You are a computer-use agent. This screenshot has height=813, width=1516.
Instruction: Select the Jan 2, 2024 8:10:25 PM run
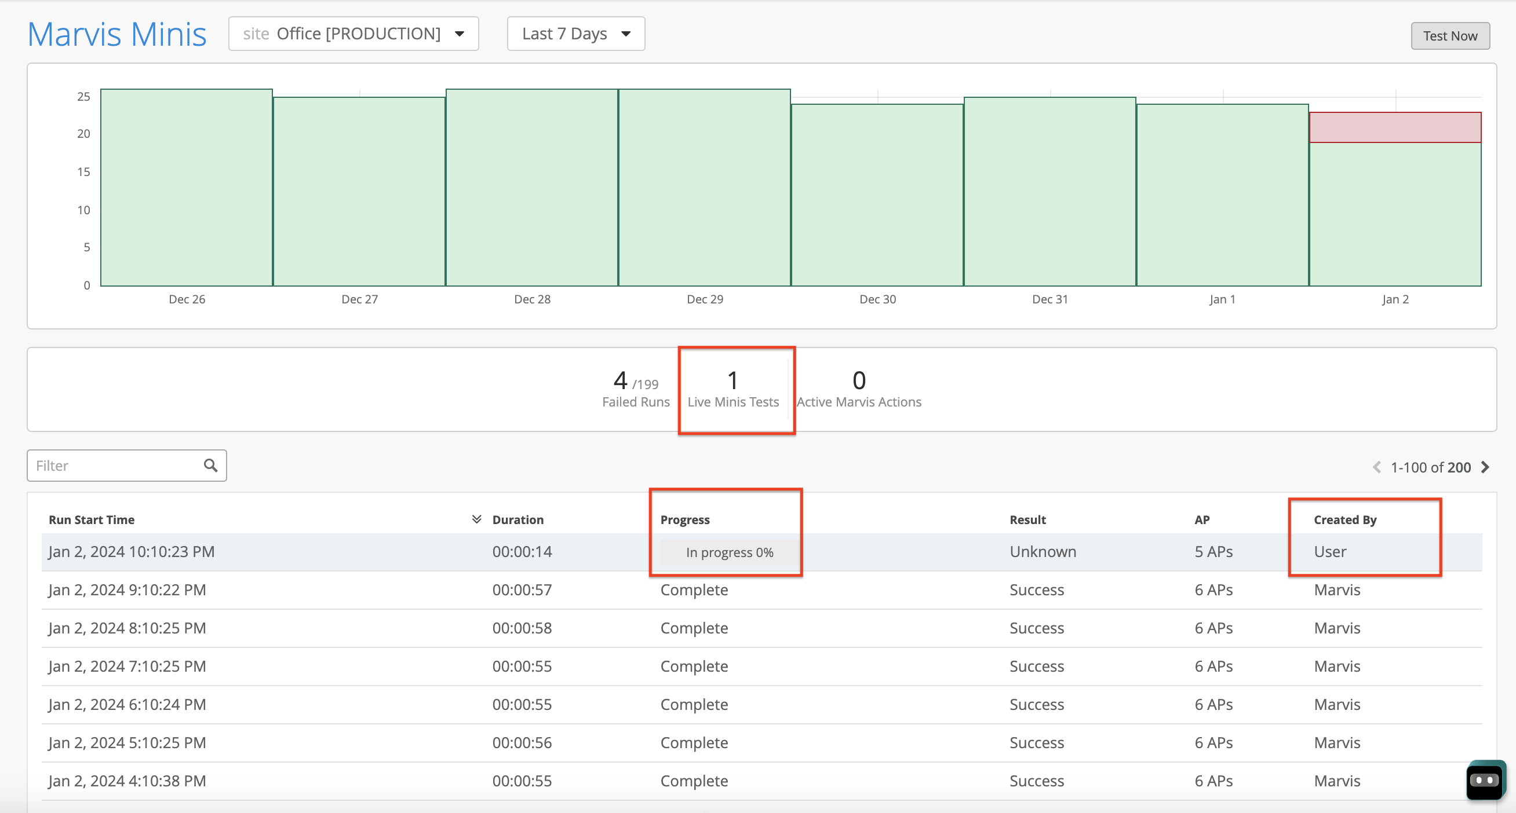761,628
